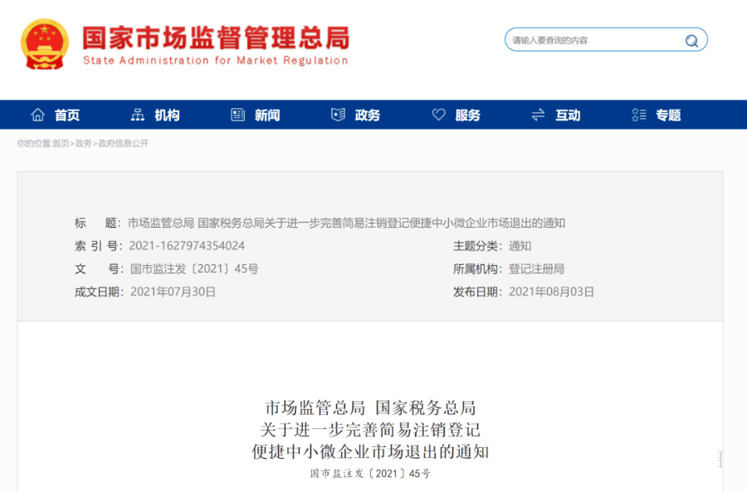Open the 机构 menu item

point(167,115)
